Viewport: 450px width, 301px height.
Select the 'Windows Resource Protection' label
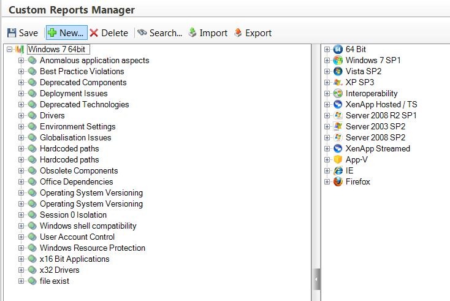point(93,248)
